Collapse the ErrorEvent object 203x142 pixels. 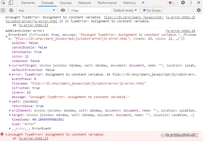coord(6,37)
